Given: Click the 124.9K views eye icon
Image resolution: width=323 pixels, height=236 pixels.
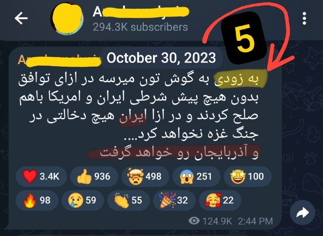Looking at the screenshot, I should tap(194, 221).
